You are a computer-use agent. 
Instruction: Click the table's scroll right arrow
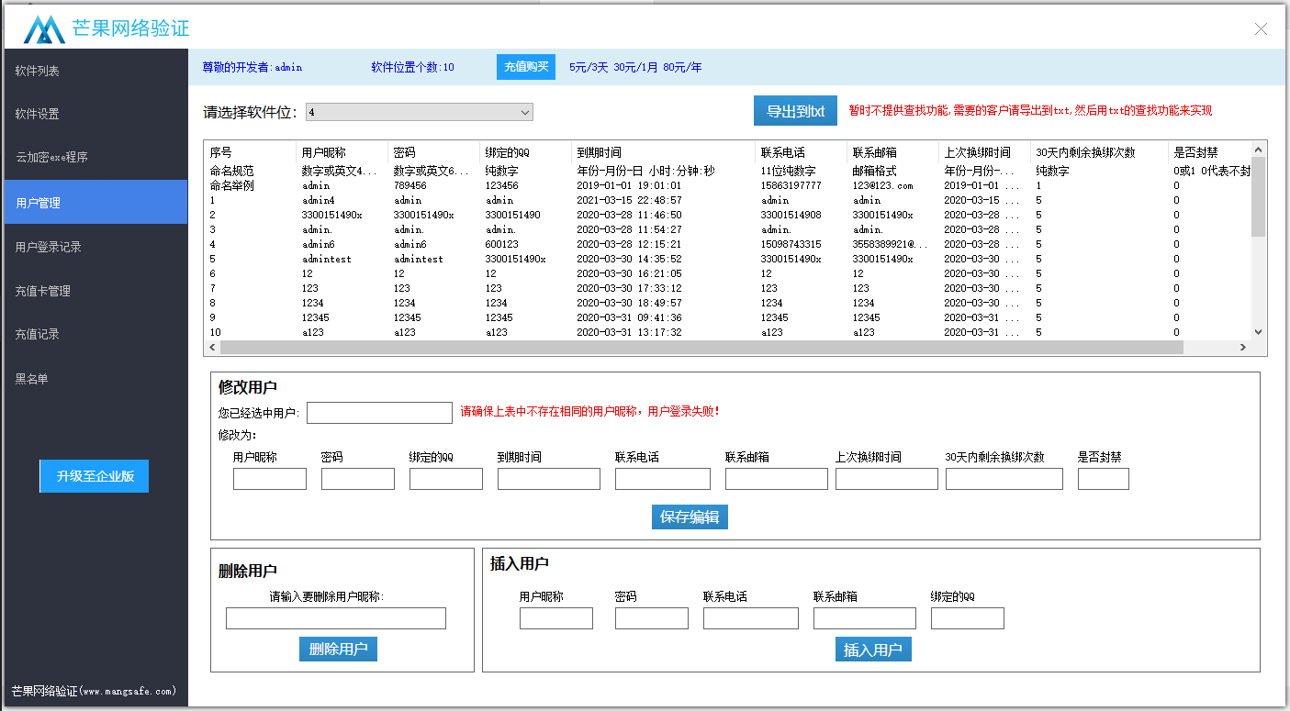[1243, 348]
